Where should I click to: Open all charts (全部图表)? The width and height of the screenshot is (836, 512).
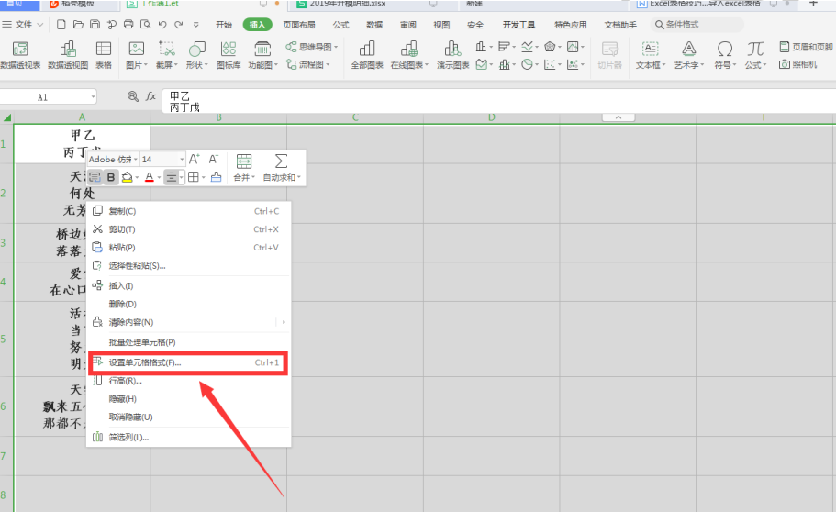[367, 55]
